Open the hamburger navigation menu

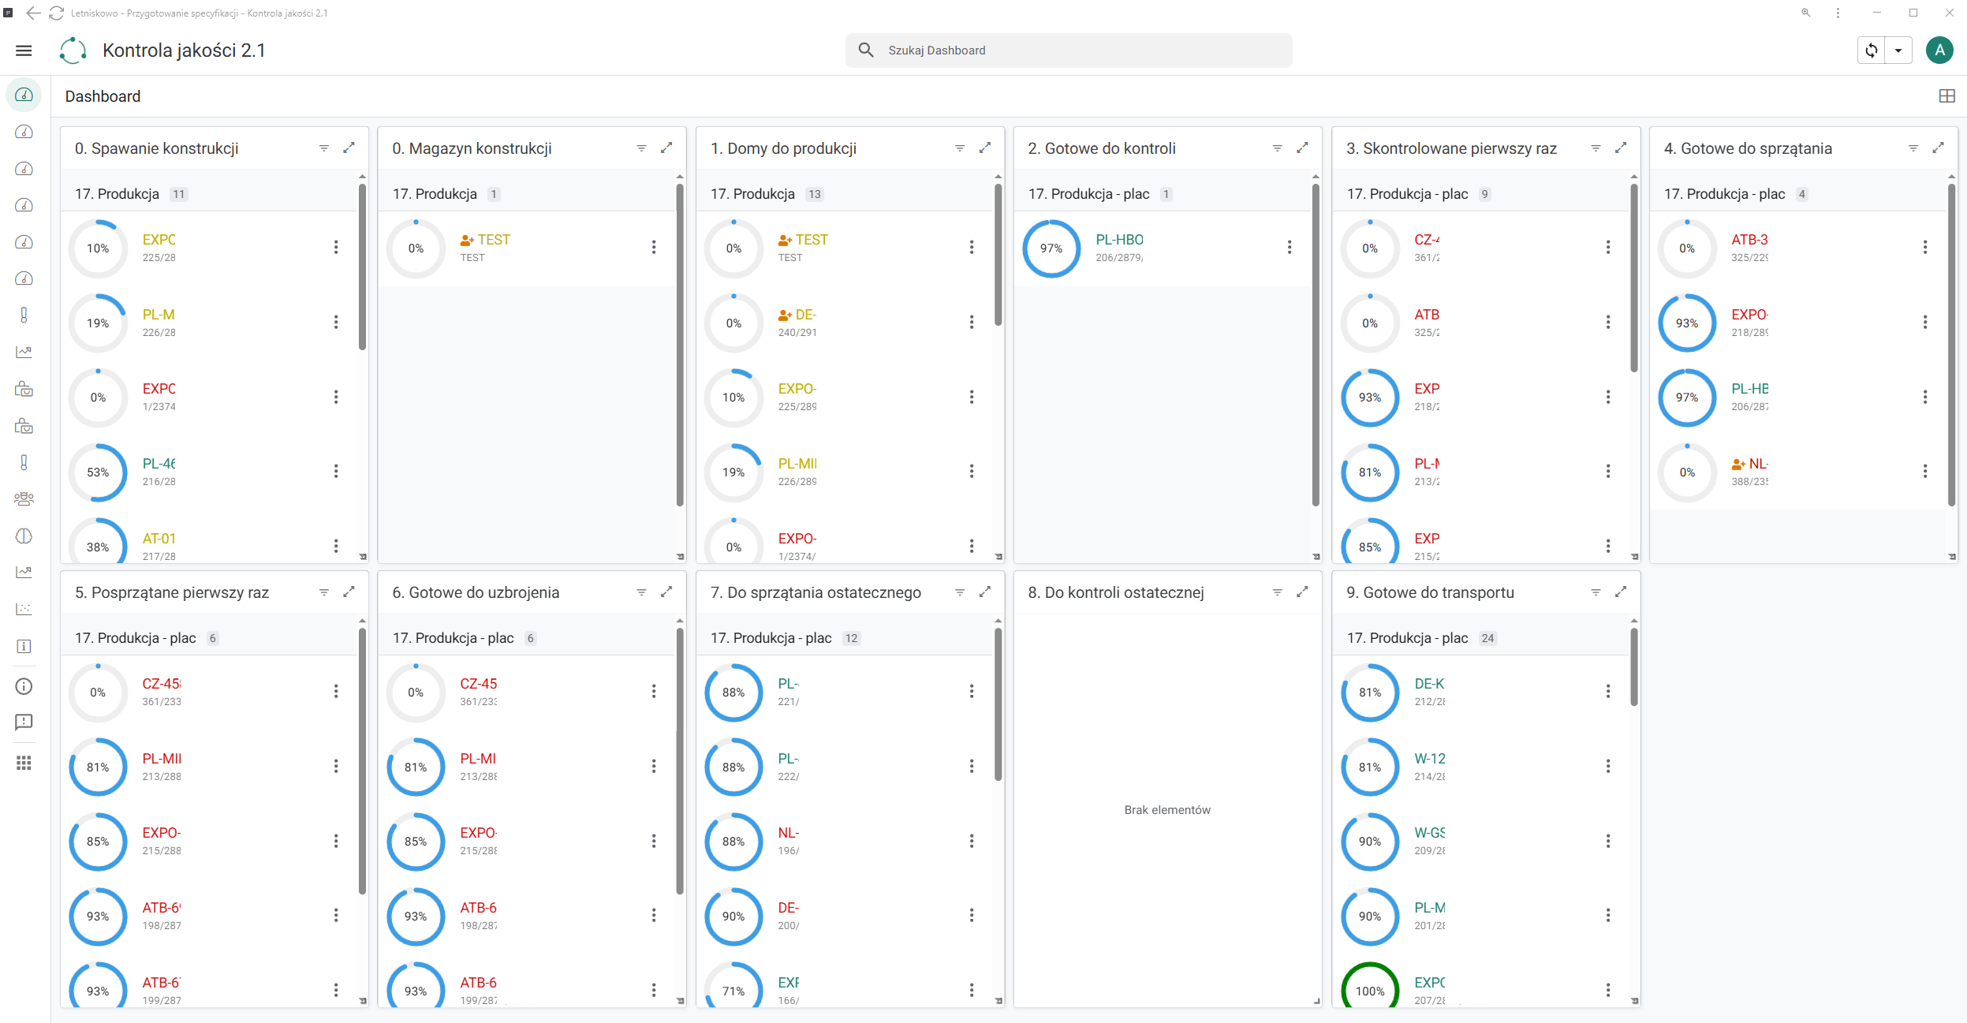24,50
